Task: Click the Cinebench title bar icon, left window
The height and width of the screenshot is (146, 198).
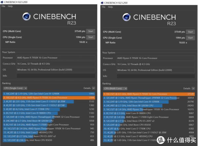Action: click(2, 2)
